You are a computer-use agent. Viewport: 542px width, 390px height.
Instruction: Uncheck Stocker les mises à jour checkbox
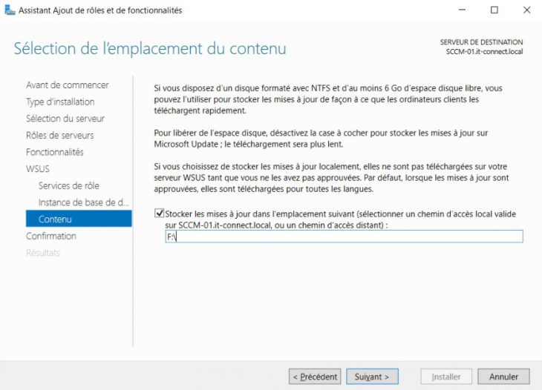tap(160, 214)
